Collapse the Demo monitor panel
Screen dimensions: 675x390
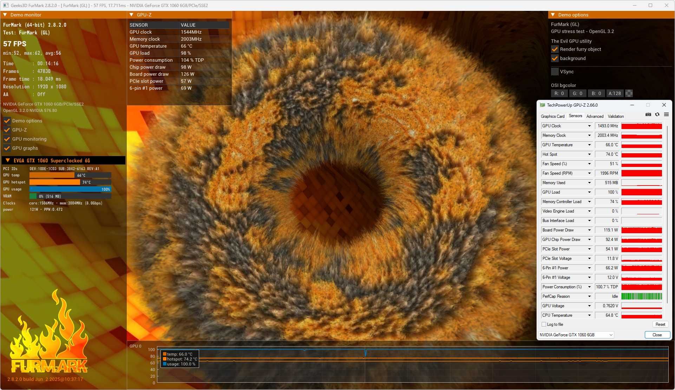pyautogui.click(x=5, y=15)
